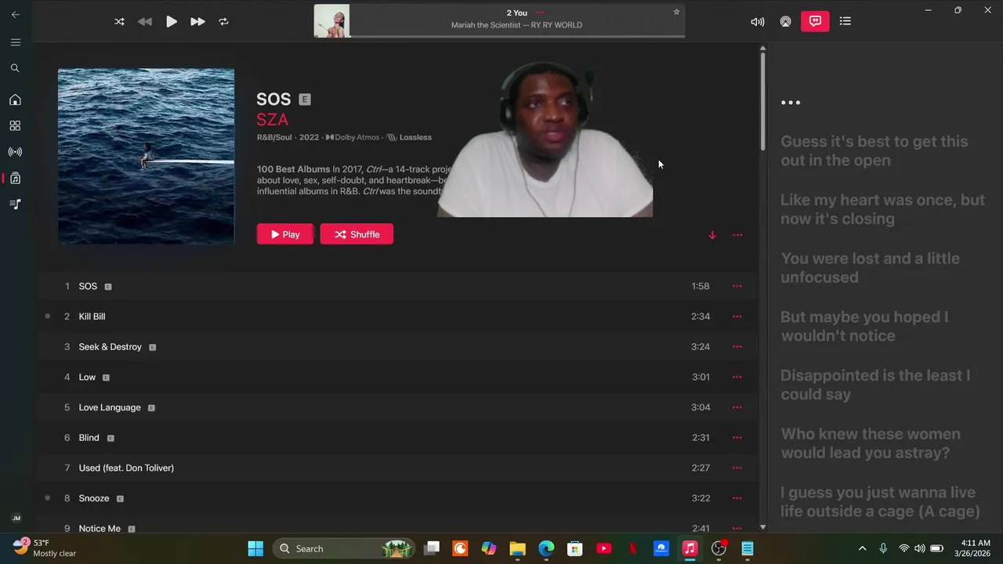1003x564 pixels.
Task: Open album more options next to download
Action: tap(737, 235)
